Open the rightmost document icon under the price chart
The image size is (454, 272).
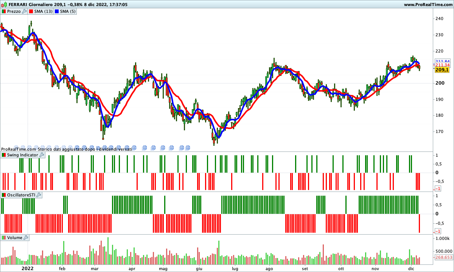tap(187, 147)
